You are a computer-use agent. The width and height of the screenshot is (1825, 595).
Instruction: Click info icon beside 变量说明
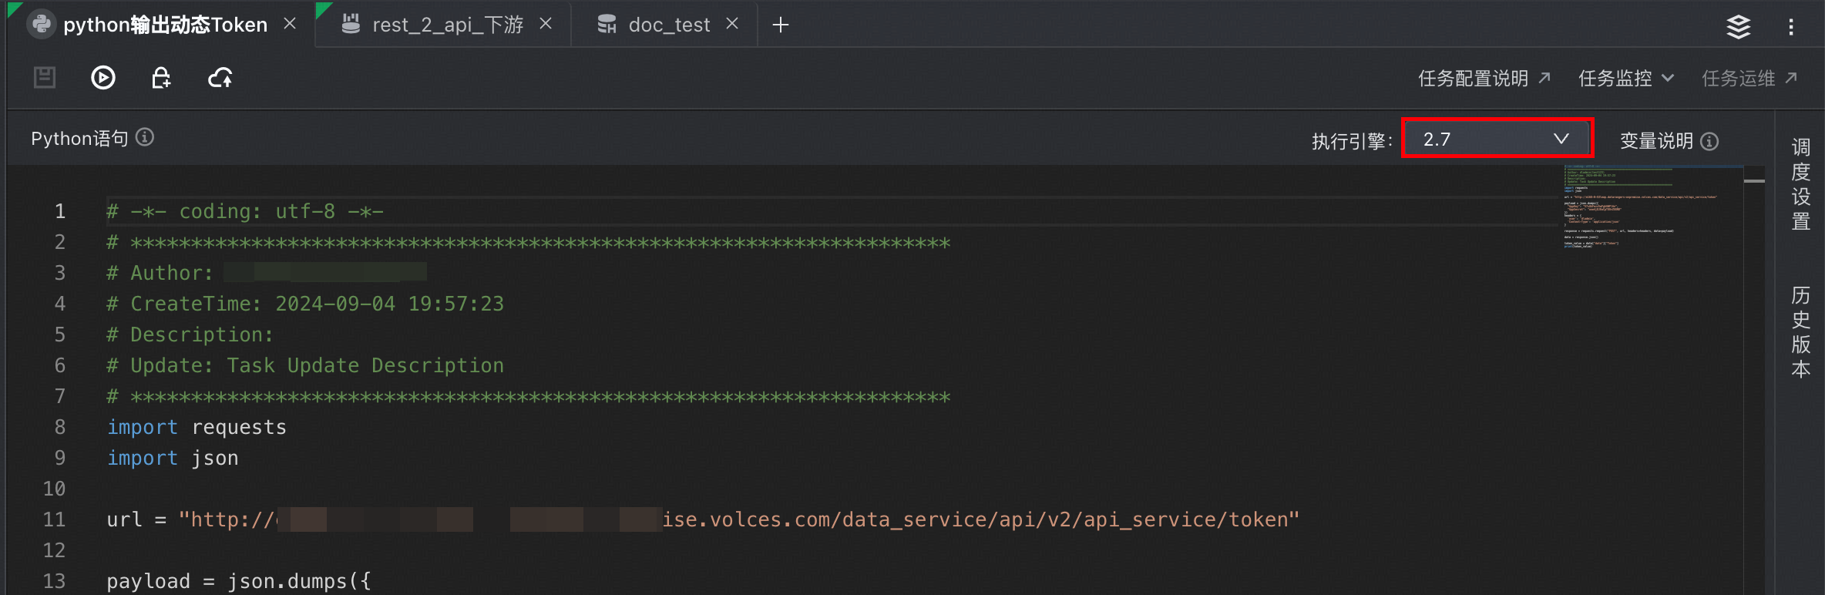(x=1709, y=141)
